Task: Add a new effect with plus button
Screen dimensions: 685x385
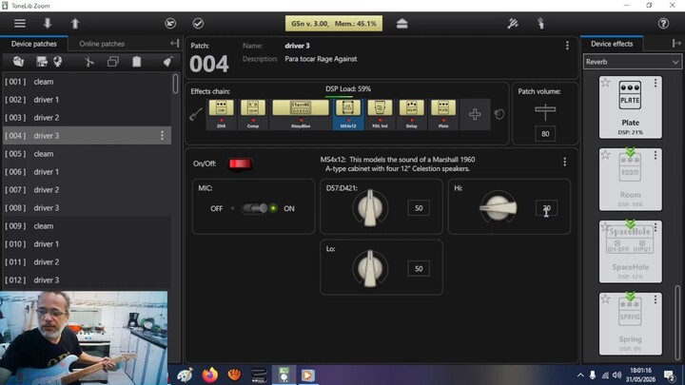Action: coord(475,114)
